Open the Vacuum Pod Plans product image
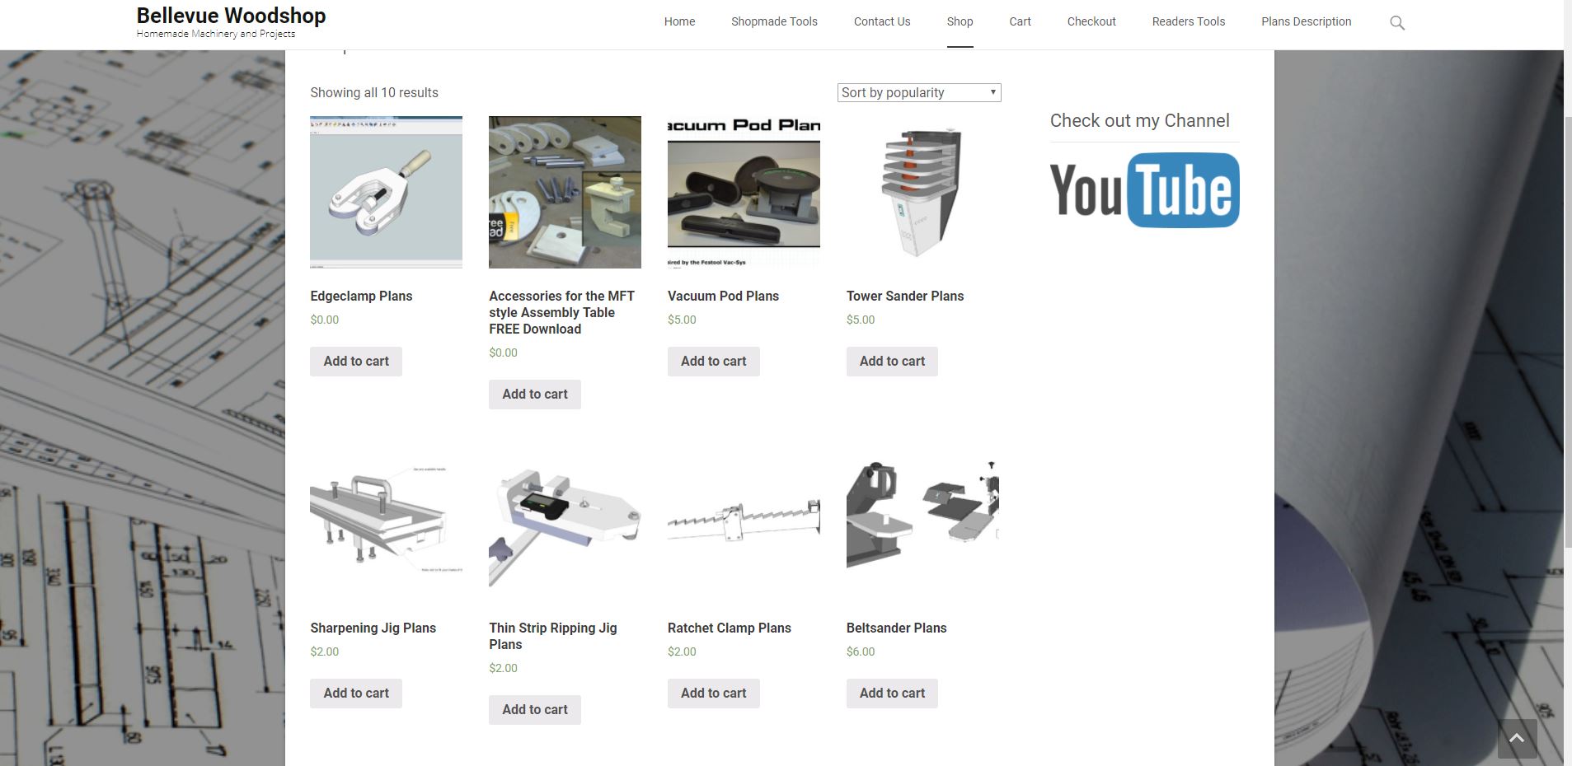 tap(744, 192)
